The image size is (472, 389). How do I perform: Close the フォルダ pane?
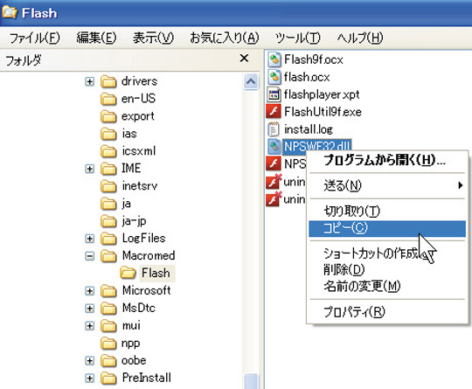click(244, 58)
